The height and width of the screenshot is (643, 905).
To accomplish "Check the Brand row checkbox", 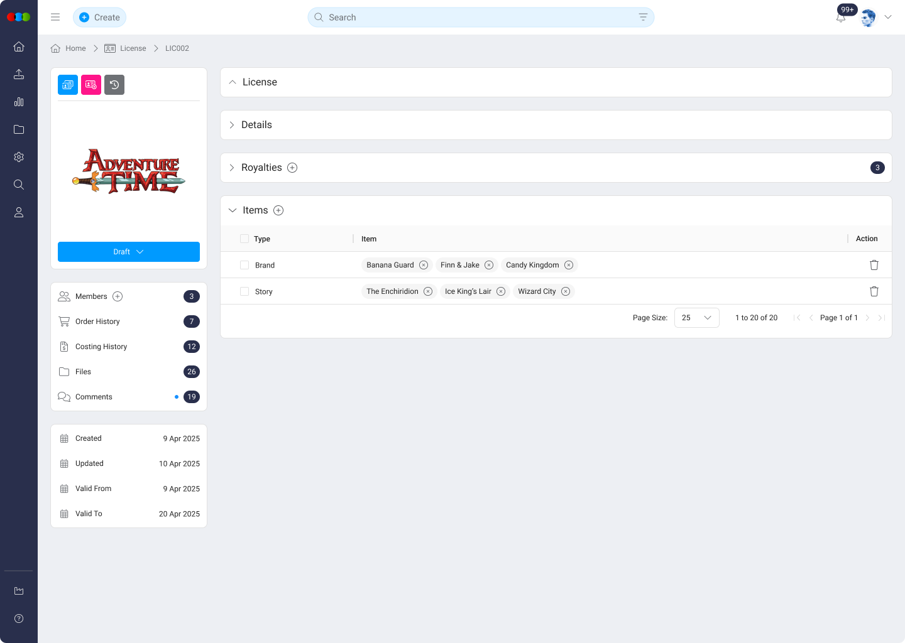I will [244, 265].
